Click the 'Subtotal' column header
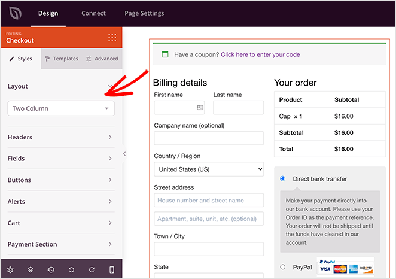Image resolution: width=396 pixels, height=279 pixels. [346, 100]
